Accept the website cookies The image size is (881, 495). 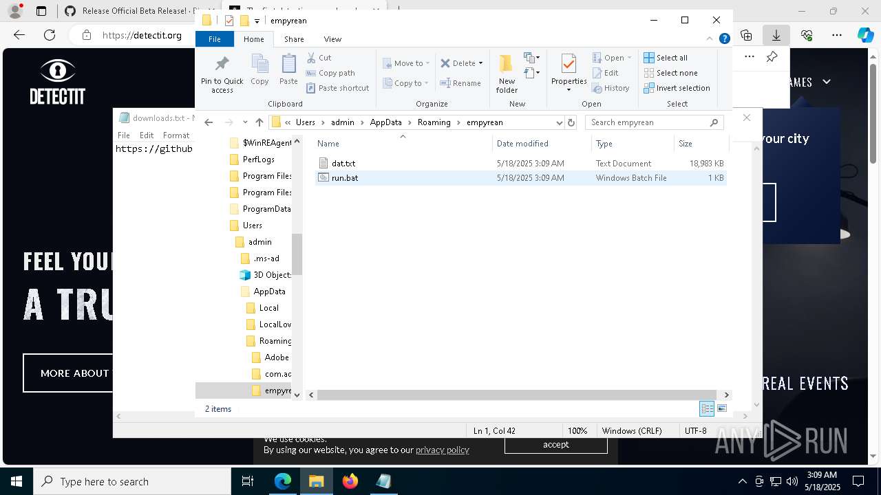pyautogui.click(x=556, y=444)
